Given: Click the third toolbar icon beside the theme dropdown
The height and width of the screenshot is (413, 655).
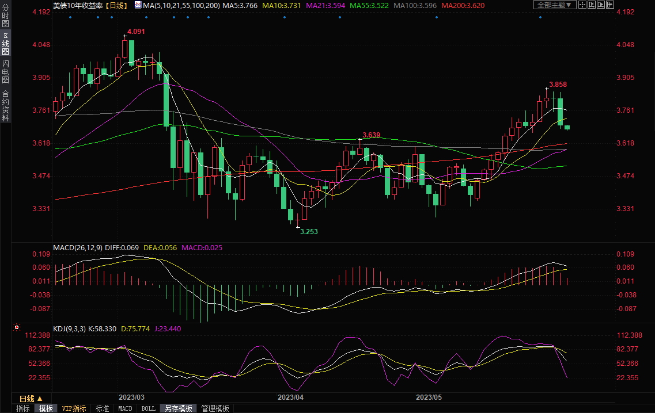Looking at the screenshot, I should (601, 5).
